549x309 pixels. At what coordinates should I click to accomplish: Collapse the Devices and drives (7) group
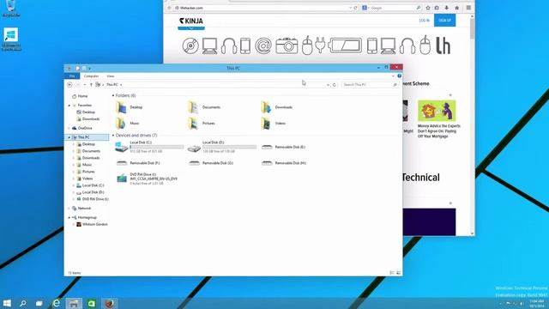[113, 136]
